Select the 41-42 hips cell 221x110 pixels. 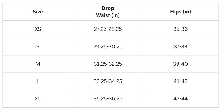(x=180, y=81)
